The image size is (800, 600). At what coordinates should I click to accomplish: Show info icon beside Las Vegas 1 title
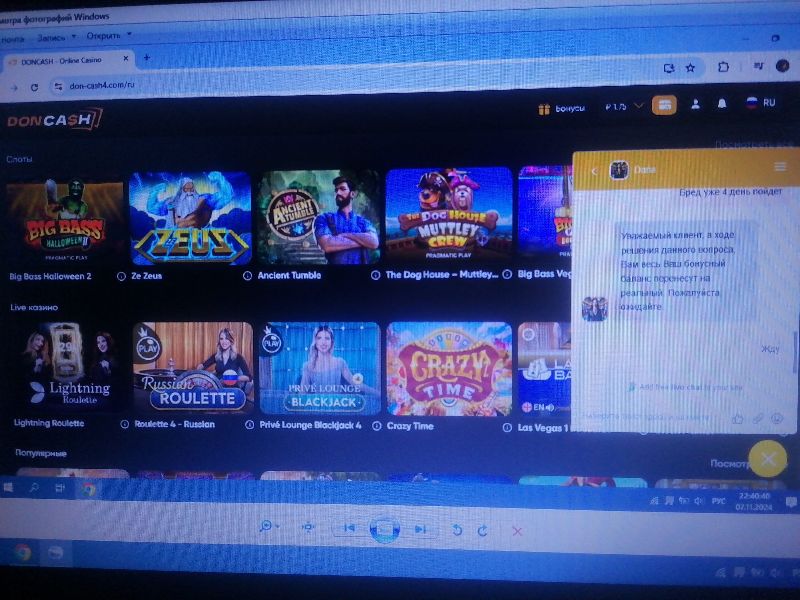[507, 428]
